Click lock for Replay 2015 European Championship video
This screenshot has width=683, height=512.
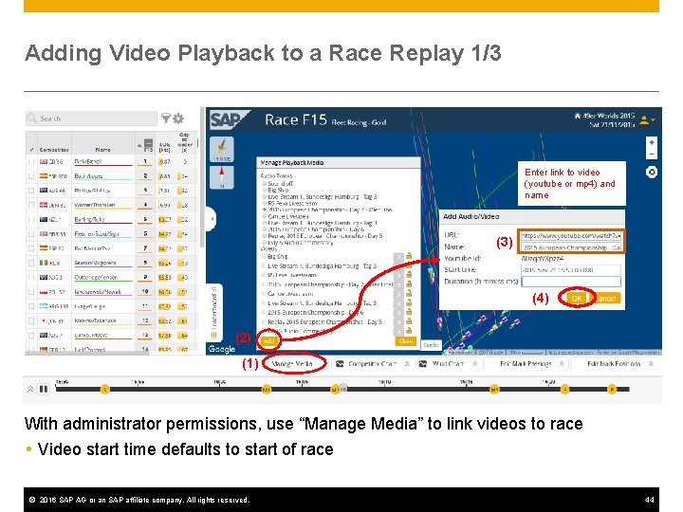409,321
